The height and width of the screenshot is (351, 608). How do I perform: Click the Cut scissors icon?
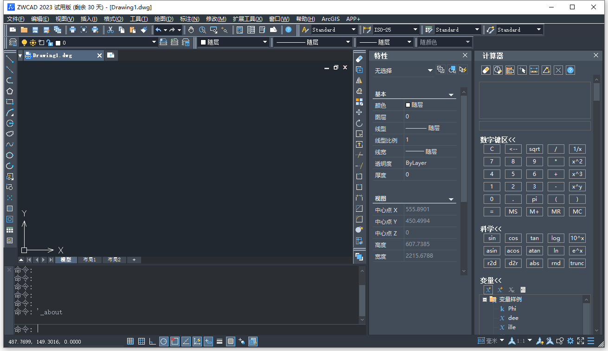tap(110, 30)
